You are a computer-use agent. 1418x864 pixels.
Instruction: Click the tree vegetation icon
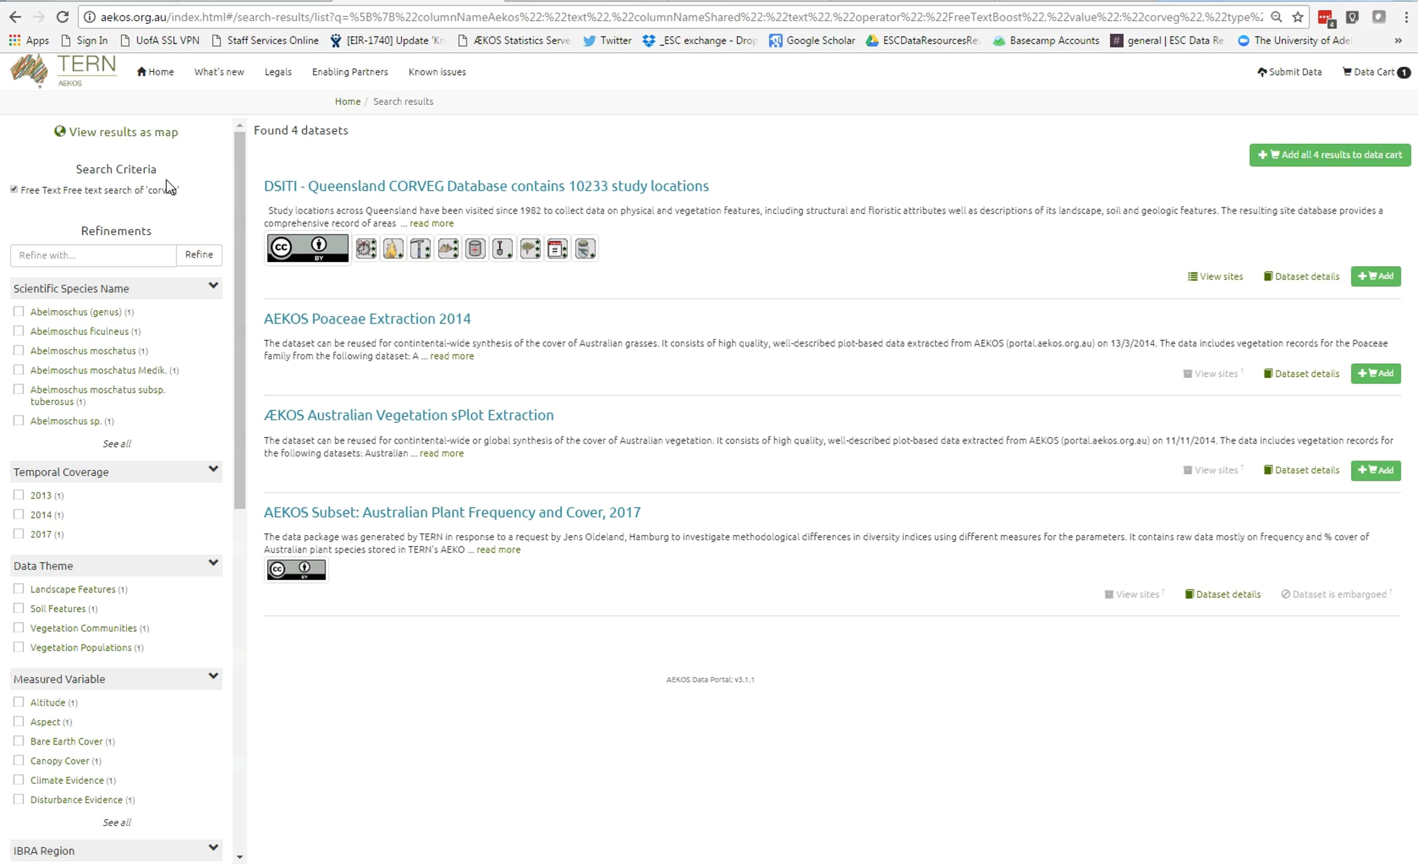(x=530, y=249)
